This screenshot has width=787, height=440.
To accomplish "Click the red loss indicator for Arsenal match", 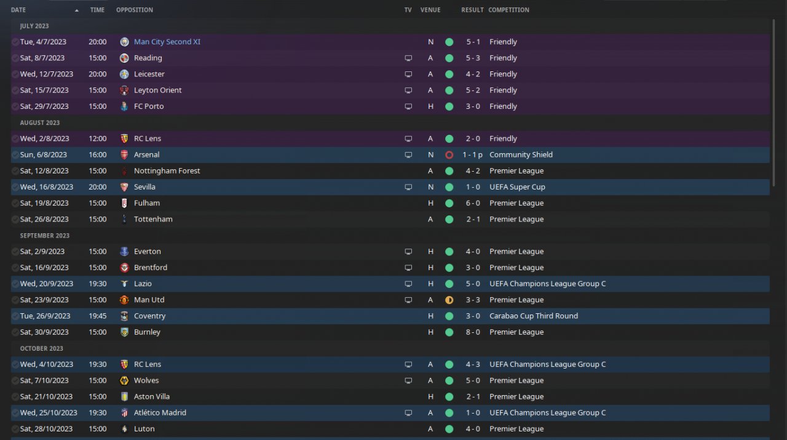I will tap(449, 155).
